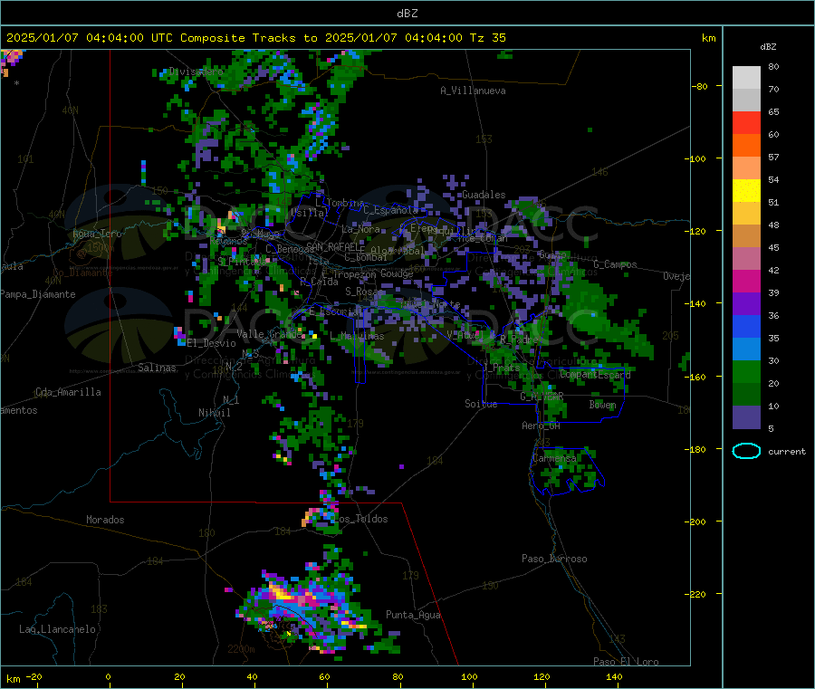Image resolution: width=815 pixels, height=689 pixels.
Task: Click the Cda_Amarilla map label
Action: pyautogui.click(x=68, y=392)
